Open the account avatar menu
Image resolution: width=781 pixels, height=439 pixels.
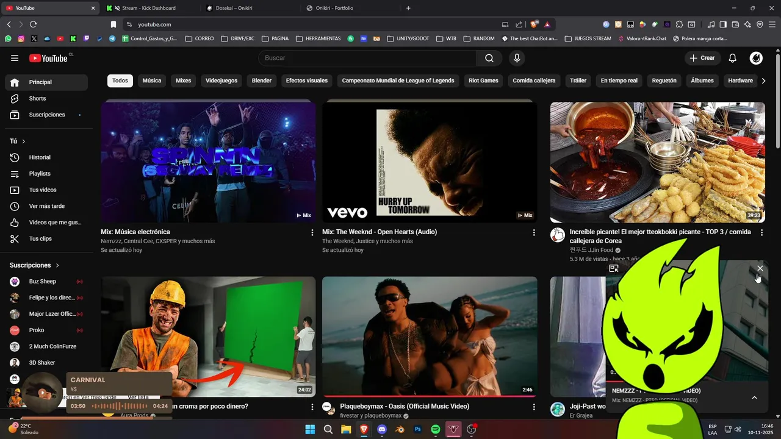tap(756, 58)
